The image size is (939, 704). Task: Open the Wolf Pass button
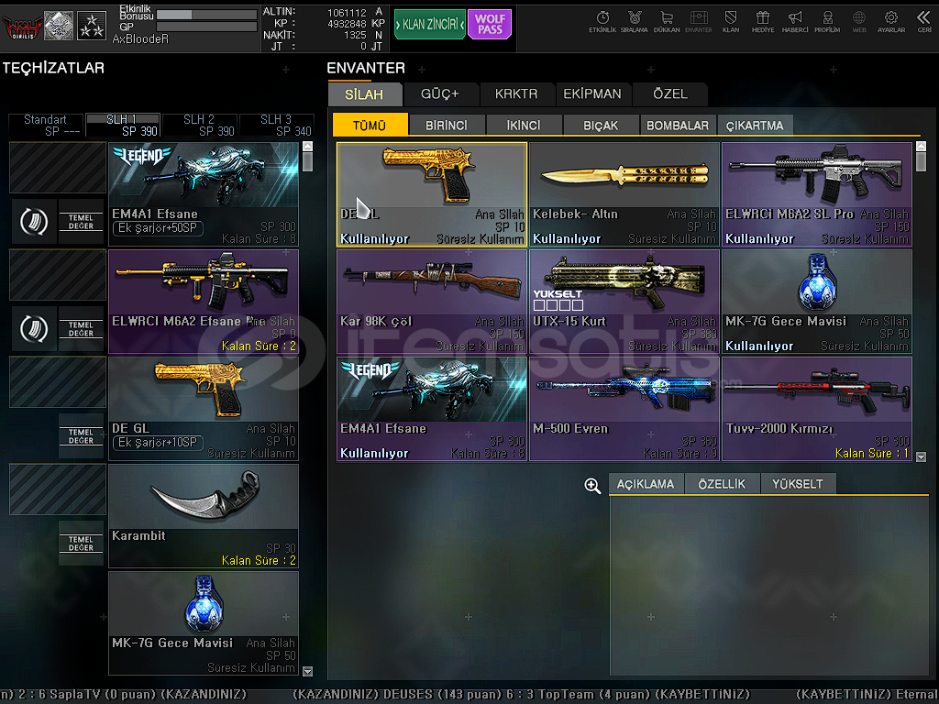click(490, 25)
